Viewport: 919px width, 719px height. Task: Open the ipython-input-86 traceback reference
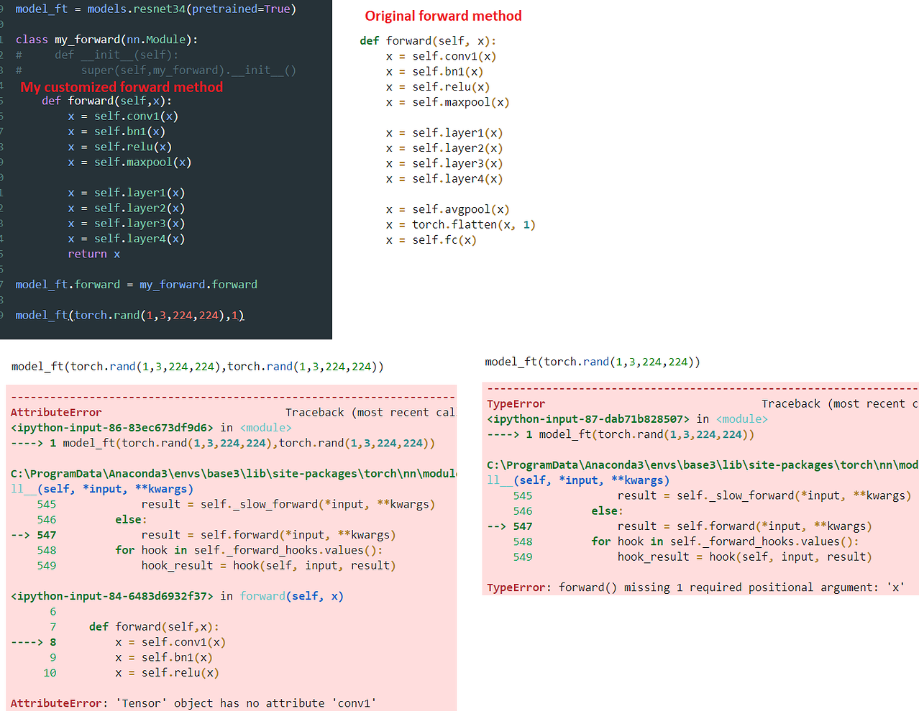point(112,428)
